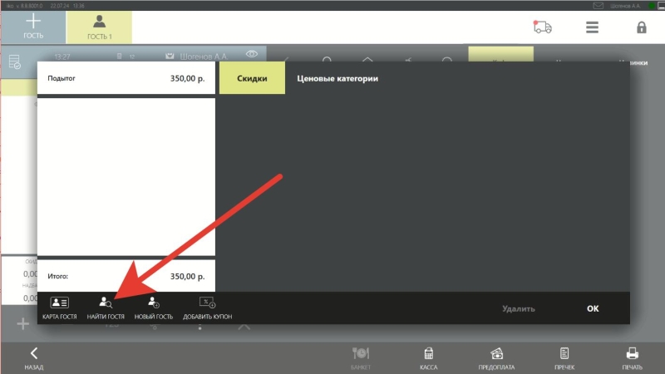Screen dimensions: 665x374
Task: Add a guest with the plus Гость button
Action: click(33, 27)
